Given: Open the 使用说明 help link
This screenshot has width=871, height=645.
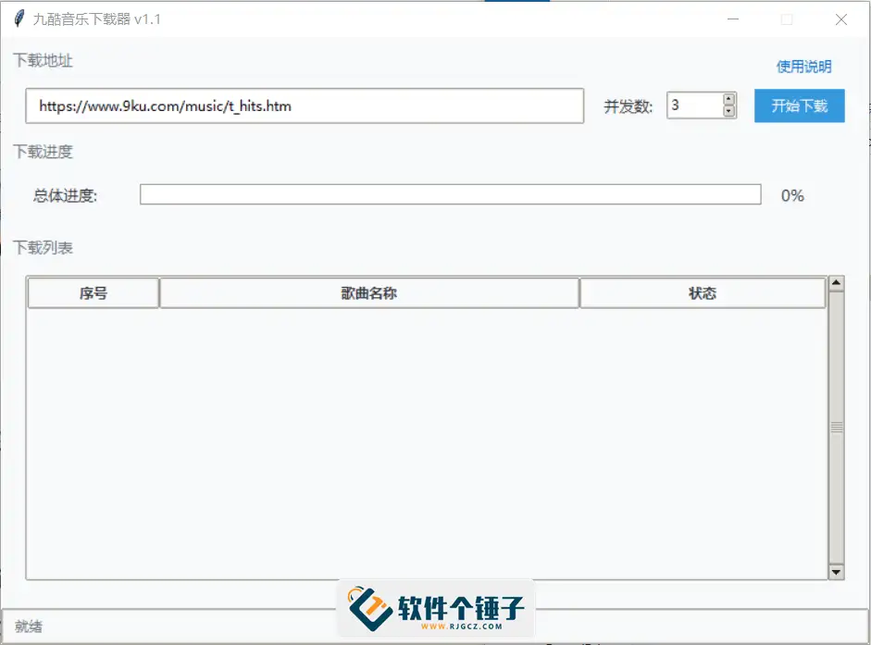Looking at the screenshot, I should coord(802,67).
